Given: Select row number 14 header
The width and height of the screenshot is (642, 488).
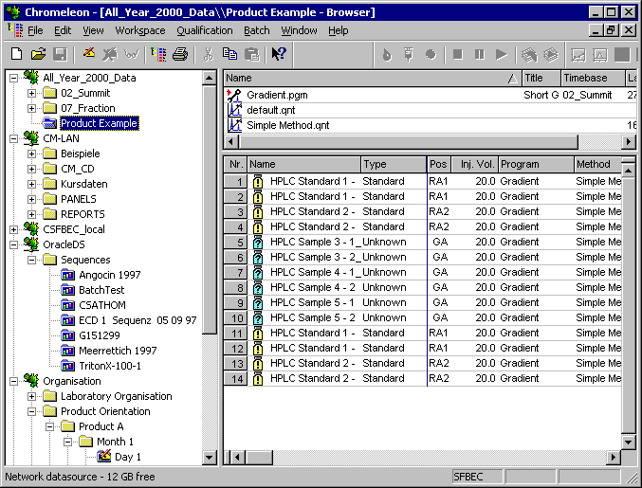Looking at the screenshot, I should [235, 378].
